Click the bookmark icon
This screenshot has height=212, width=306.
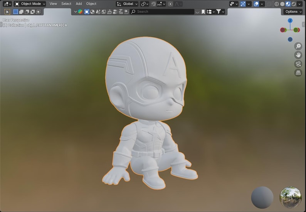(203, 12)
